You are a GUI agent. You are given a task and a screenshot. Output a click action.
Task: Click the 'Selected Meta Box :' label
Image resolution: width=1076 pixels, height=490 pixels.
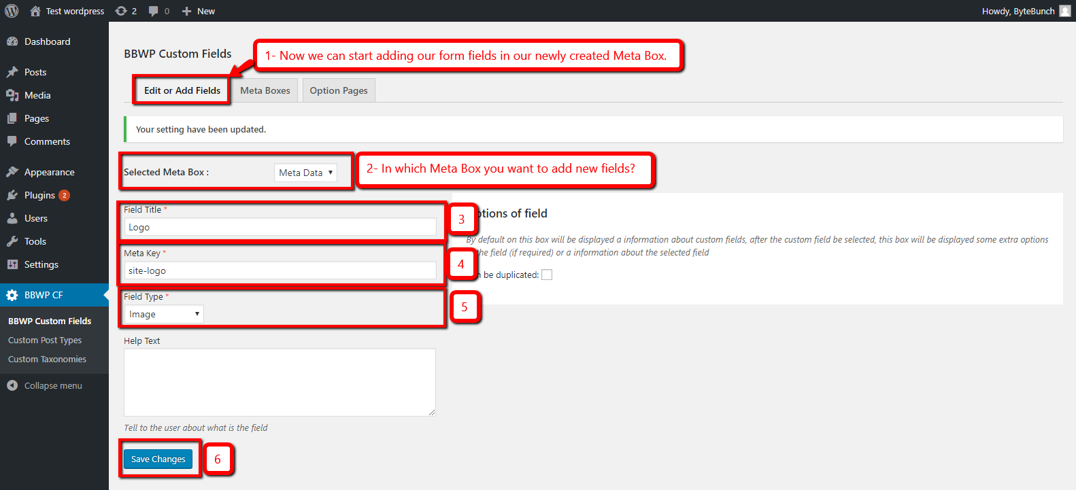click(166, 172)
